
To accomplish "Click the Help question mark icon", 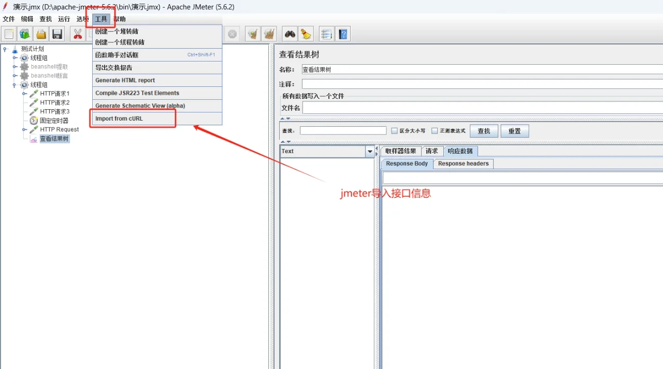I will pos(343,34).
